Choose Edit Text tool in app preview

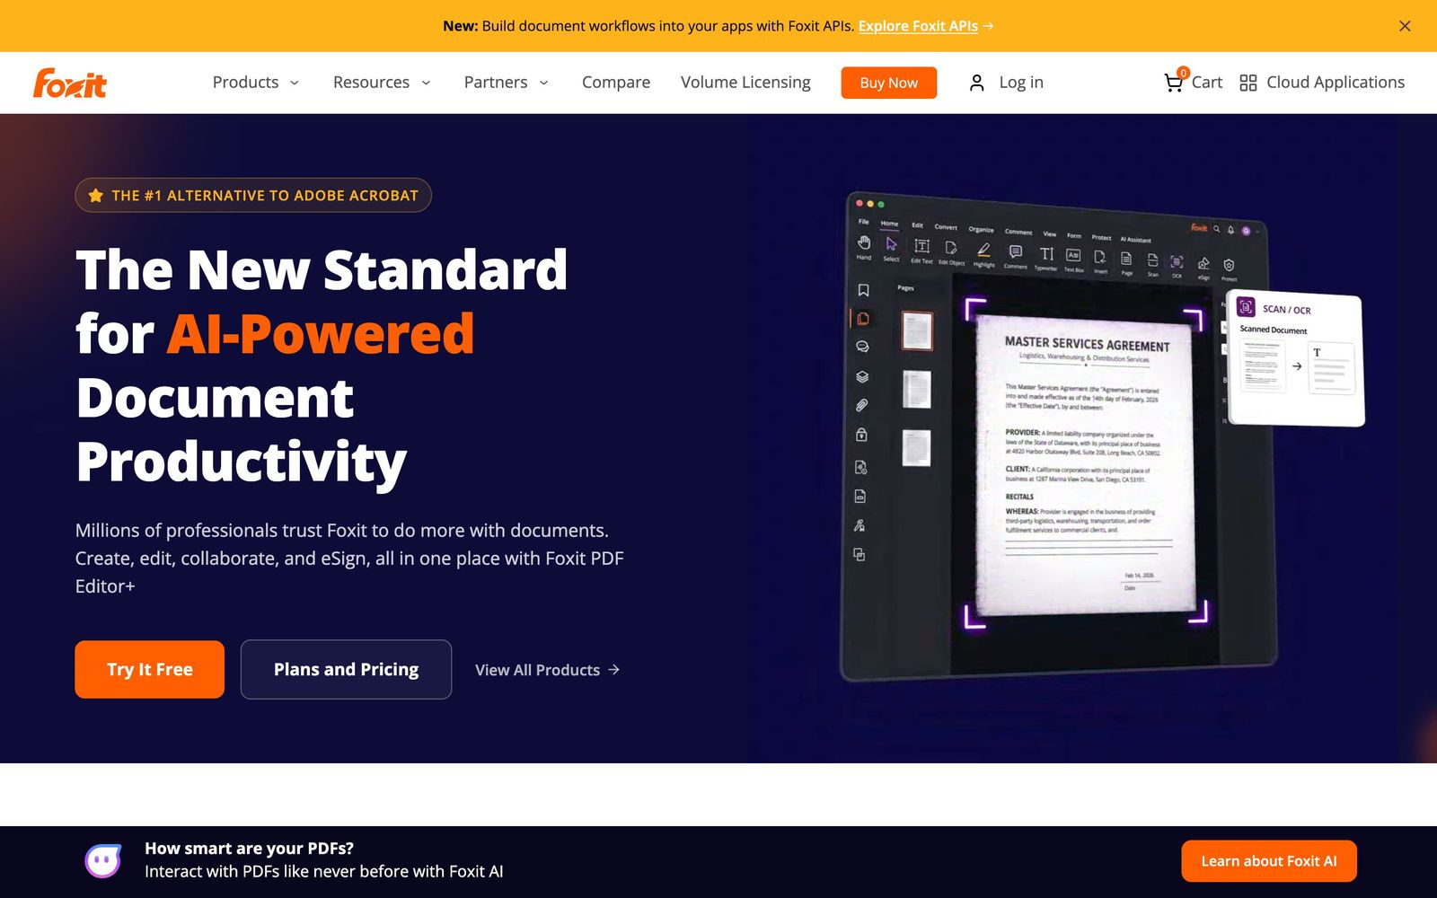click(x=921, y=251)
